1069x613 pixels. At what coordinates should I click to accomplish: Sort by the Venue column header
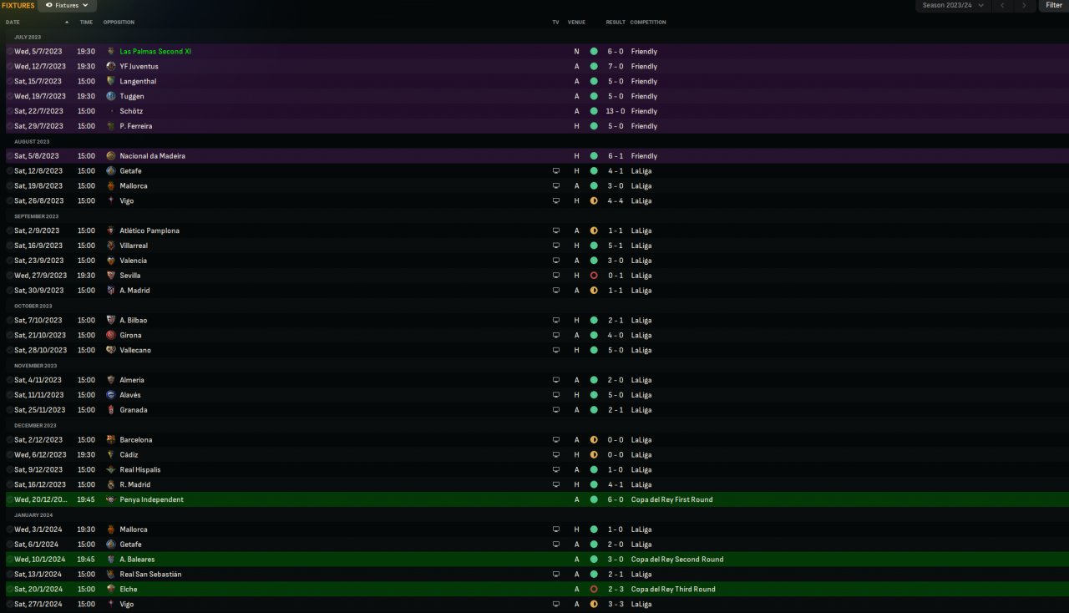tap(576, 22)
